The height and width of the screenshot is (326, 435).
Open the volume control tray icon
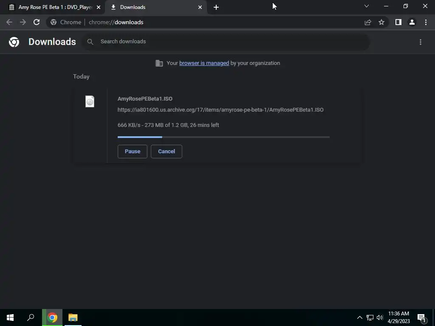(380, 318)
